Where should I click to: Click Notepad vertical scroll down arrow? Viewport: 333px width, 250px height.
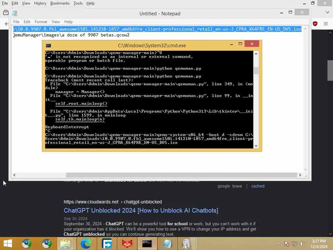click(305, 170)
